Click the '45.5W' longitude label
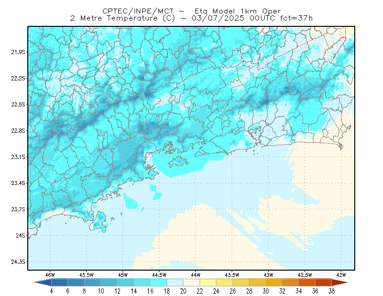Image resolution: width=383 pixels, height=296 pixels. (87, 275)
